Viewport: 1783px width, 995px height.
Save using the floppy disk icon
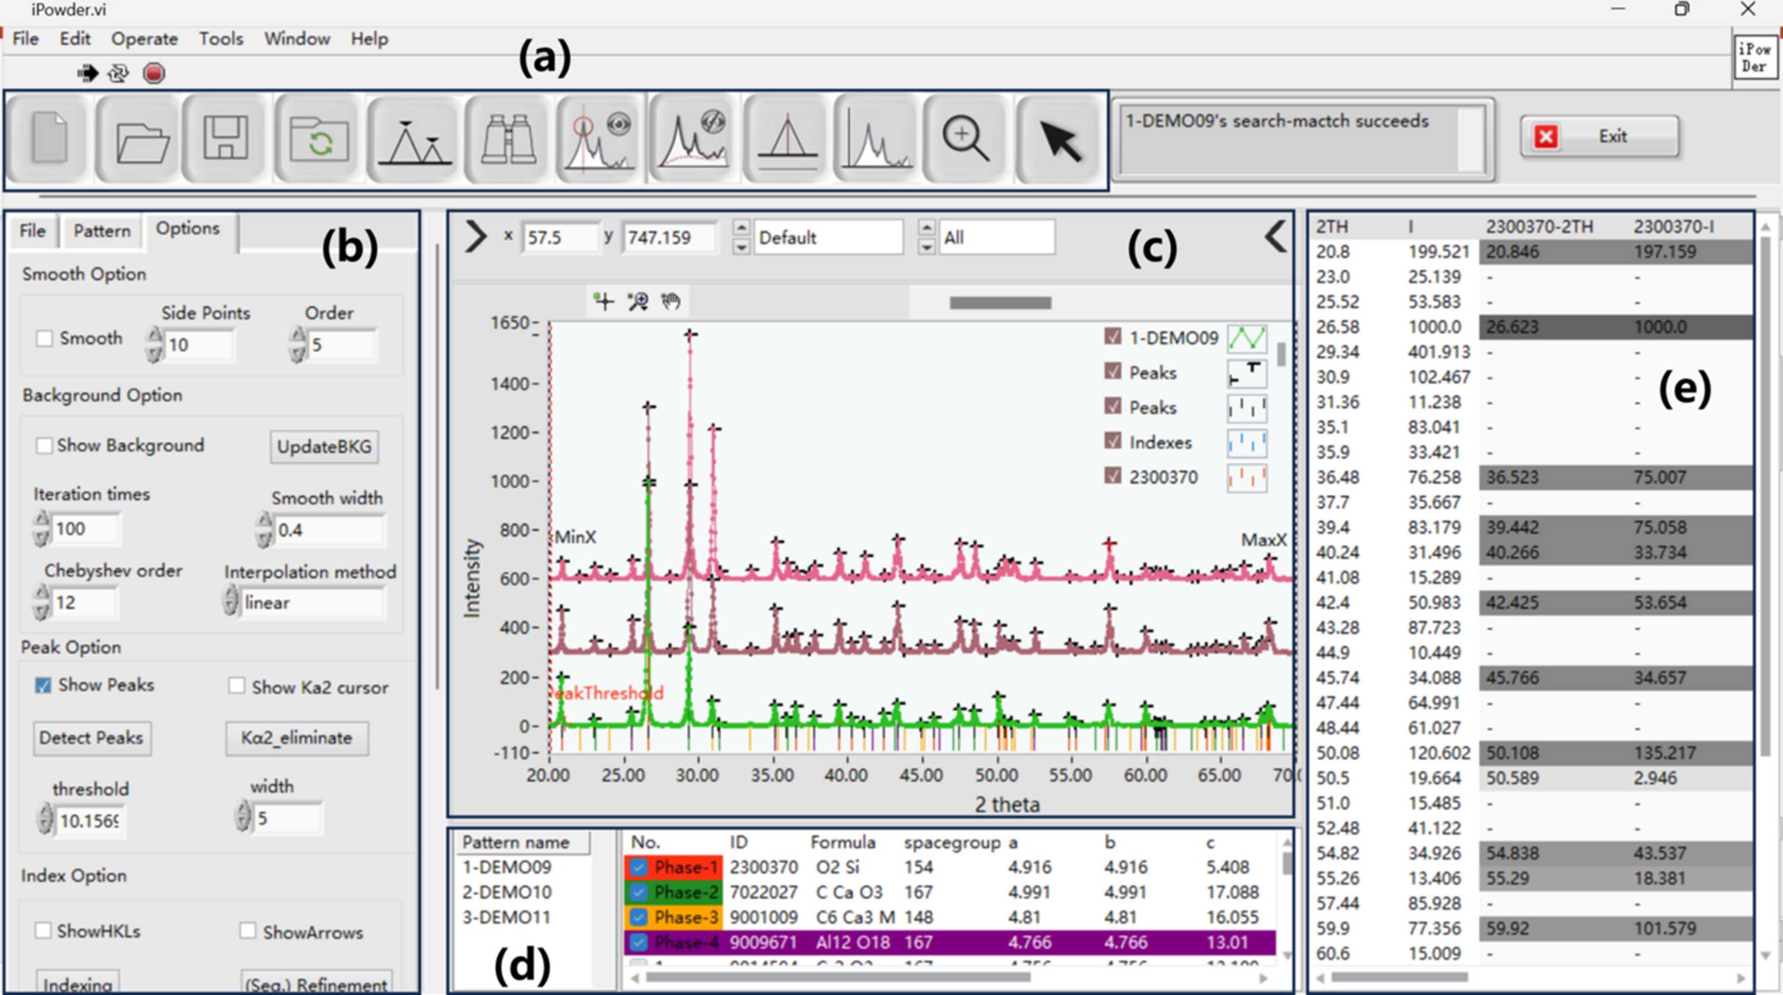tap(225, 138)
